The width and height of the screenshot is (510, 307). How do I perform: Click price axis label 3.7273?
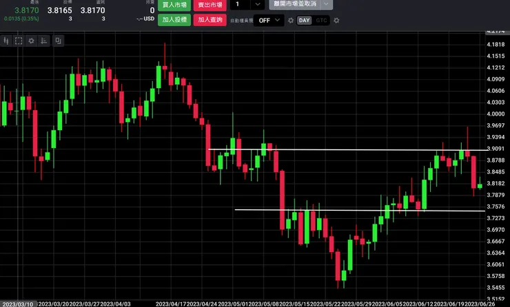pyautogui.click(x=496, y=218)
